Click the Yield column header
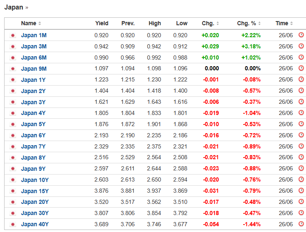Image resolution: width=306 pixels, height=232 pixels. tap(102, 23)
